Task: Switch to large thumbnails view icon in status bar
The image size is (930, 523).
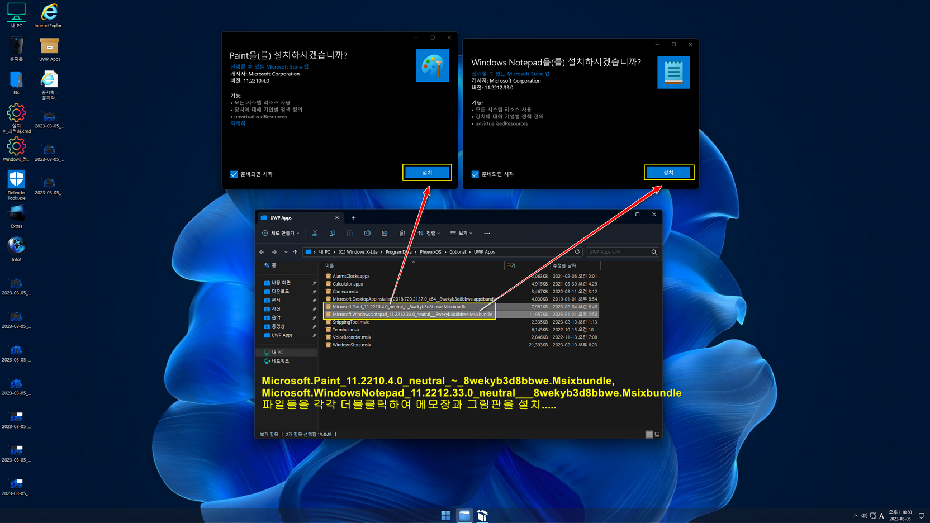Action: pyautogui.click(x=657, y=434)
